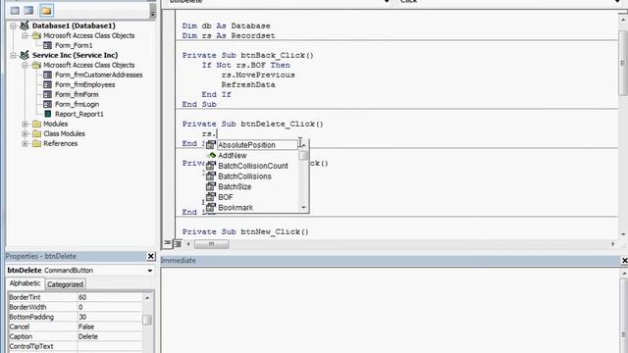Viewport: 628px width, 353px height.
Task: Click inside the Immediate window text area
Action: tap(391, 310)
